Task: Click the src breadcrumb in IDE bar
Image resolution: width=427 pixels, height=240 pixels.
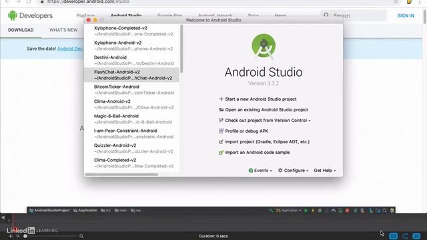Action: point(105,211)
